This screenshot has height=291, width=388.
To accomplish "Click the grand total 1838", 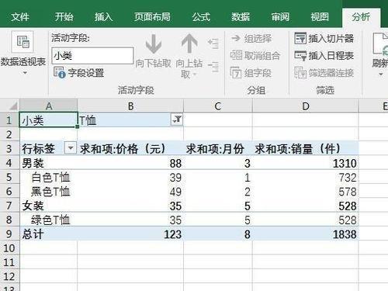I will pos(345,234).
